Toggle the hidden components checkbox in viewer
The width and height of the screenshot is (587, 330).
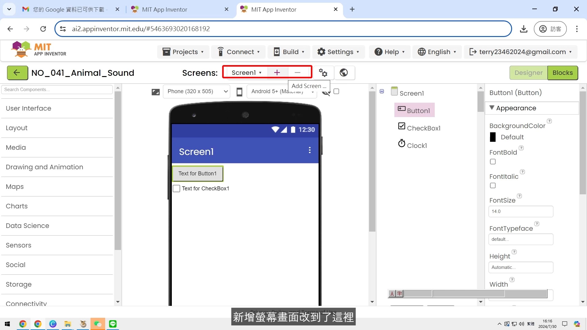(336, 91)
